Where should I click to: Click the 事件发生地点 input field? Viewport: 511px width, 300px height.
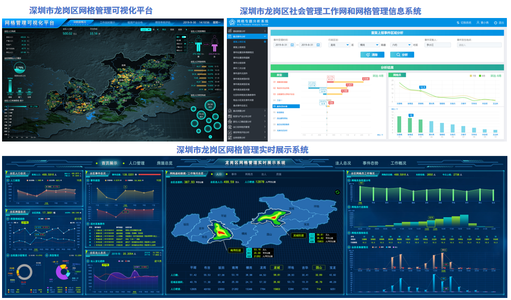(x=480, y=45)
